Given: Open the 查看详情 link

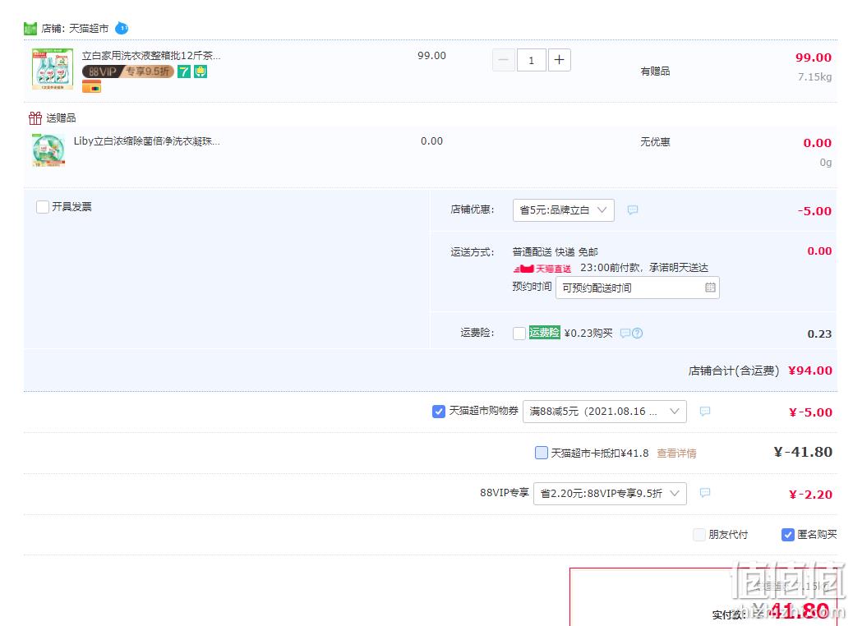Looking at the screenshot, I should point(676,453).
